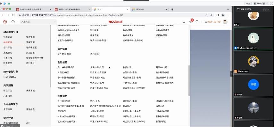Click the user avatar in NCCloud header
The image size is (274, 127).
point(225,22)
